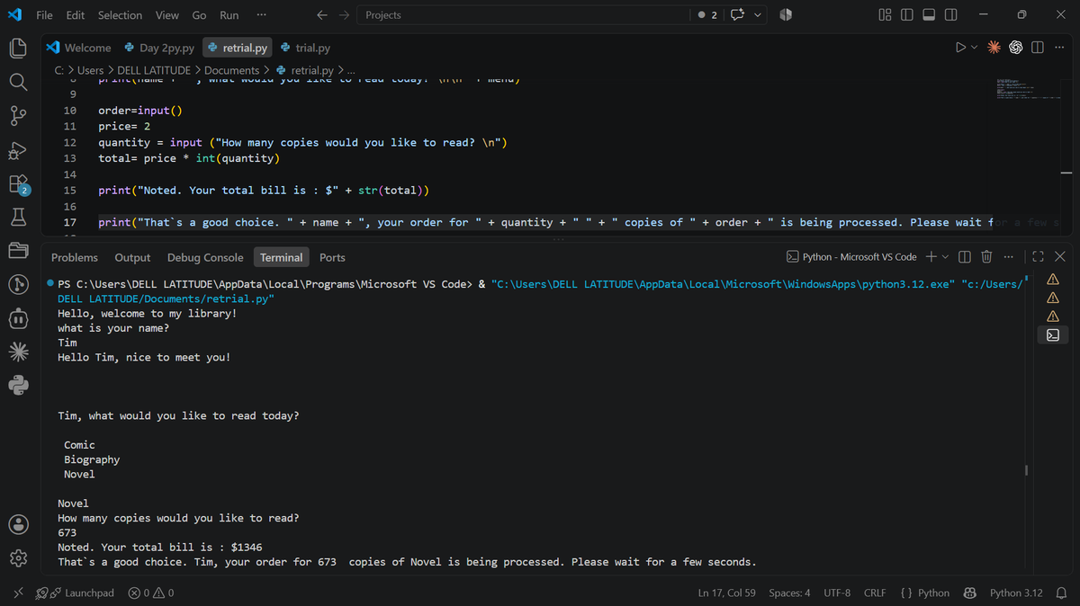Screen dimensions: 1080x606
Task: Open the Source Control view
Action: (18, 116)
